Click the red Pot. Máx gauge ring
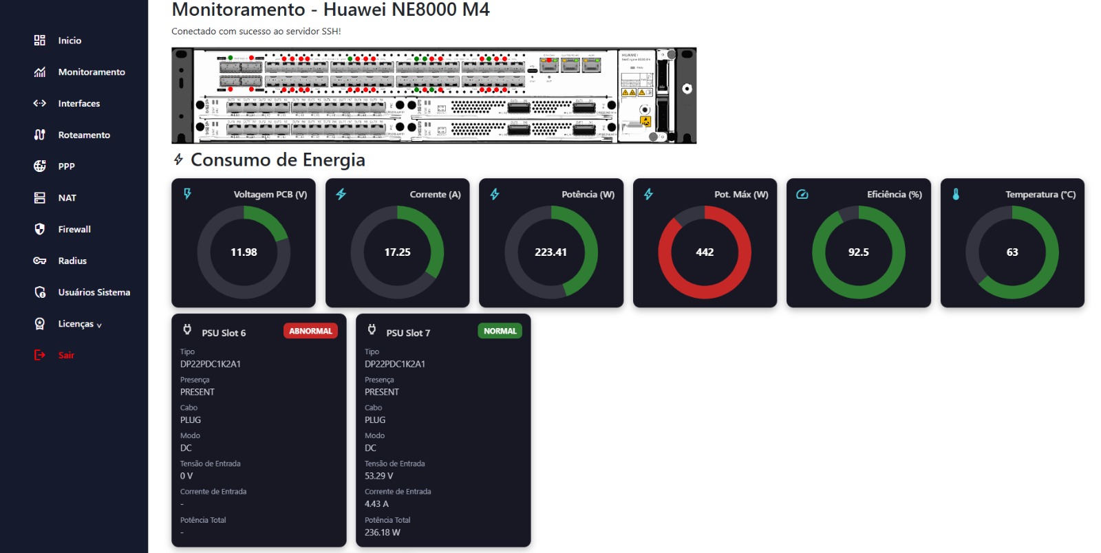This screenshot has width=1101, height=553. (740, 276)
